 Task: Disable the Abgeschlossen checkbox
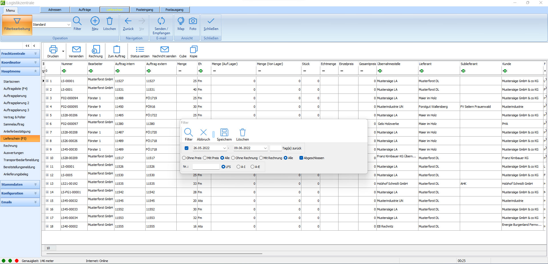[x=301, y=158]
